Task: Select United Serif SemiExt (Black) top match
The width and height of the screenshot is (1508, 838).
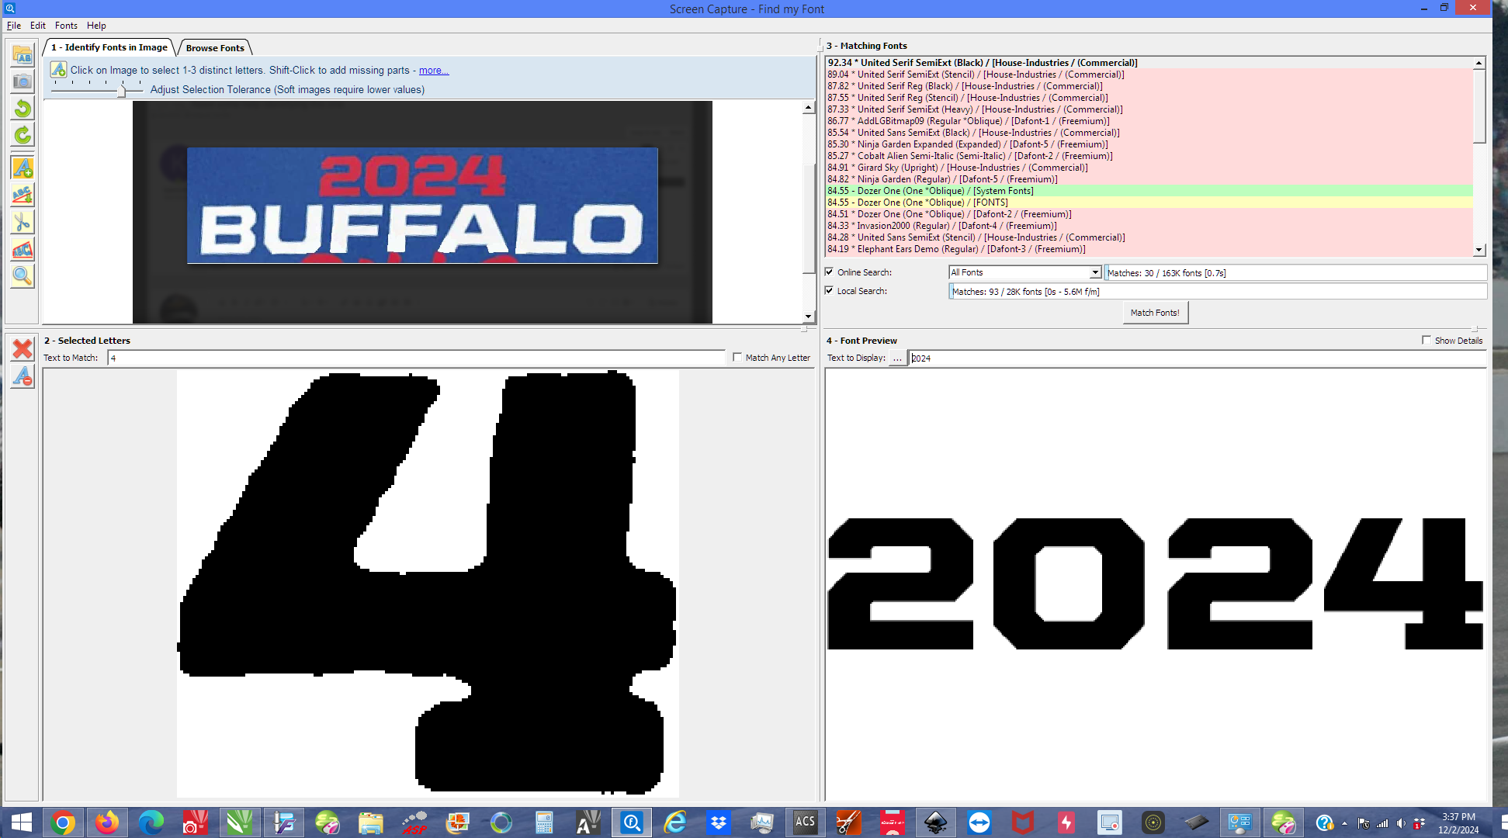Action: point(1149,63)
